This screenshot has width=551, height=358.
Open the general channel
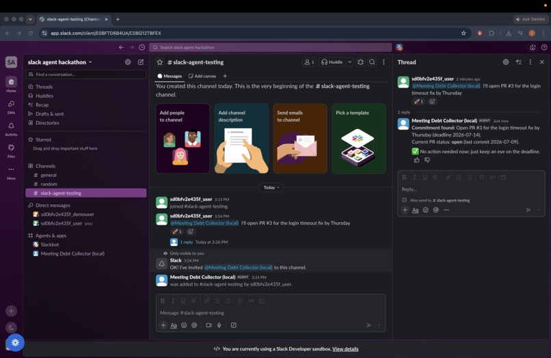pyautogui.click(x=86, y=175)
